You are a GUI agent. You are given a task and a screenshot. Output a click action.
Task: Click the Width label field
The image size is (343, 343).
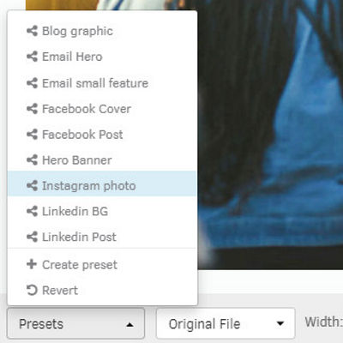[x=324, y=322]
